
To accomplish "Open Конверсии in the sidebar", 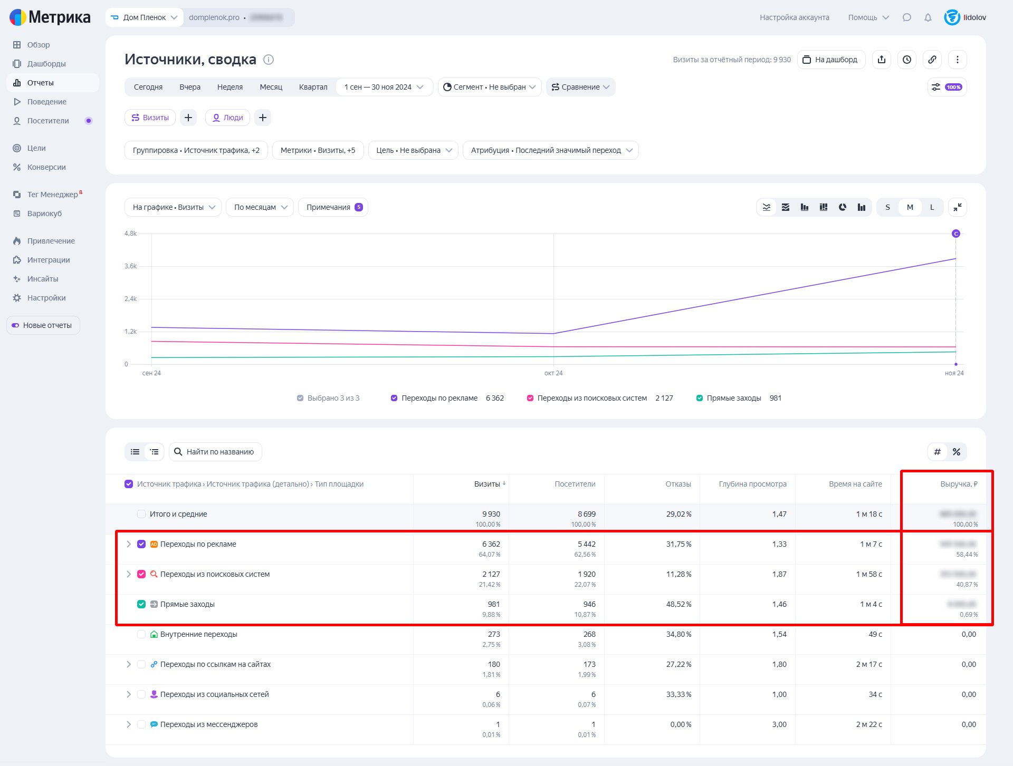I will point(46,167).
